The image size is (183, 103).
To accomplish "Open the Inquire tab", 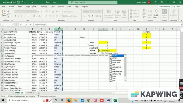I will 85,7.
